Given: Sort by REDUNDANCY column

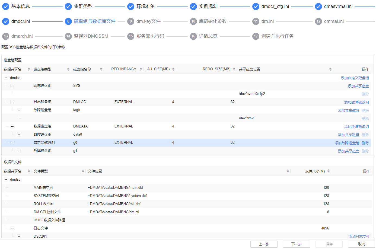Looking at the screenshot, I should click(x=141, y=69).
